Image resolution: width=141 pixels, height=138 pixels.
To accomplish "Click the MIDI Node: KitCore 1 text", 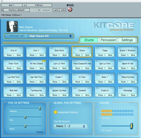I will coord(11,15).
